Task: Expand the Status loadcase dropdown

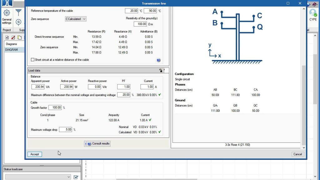Action: pyautogui.click(x=69, y=177)
